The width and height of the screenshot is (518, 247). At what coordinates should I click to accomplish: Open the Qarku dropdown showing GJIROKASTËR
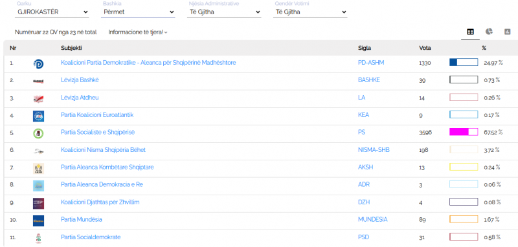[x=52, y=12]
